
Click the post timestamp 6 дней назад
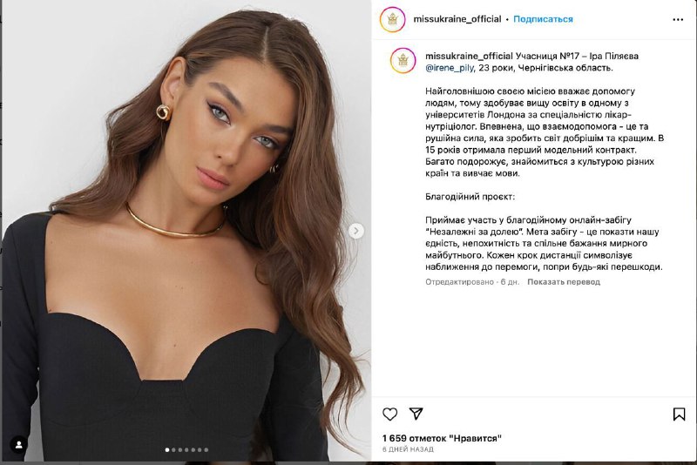408,449
